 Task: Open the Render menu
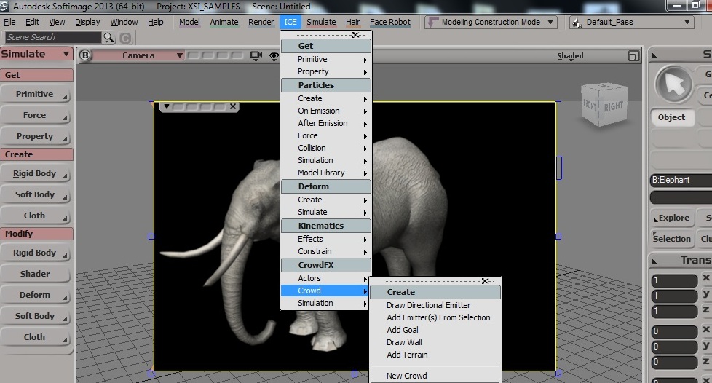point(261,22)
